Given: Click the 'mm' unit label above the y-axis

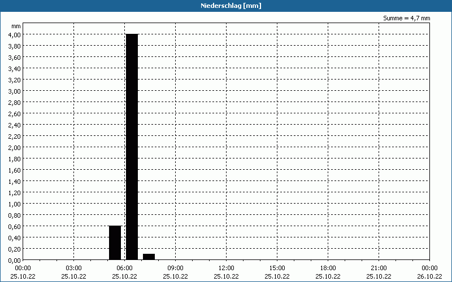Looking at the screenshot, I should click(x=16, y=26).
